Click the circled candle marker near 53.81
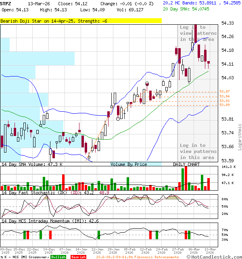 (x=118, y=119)
